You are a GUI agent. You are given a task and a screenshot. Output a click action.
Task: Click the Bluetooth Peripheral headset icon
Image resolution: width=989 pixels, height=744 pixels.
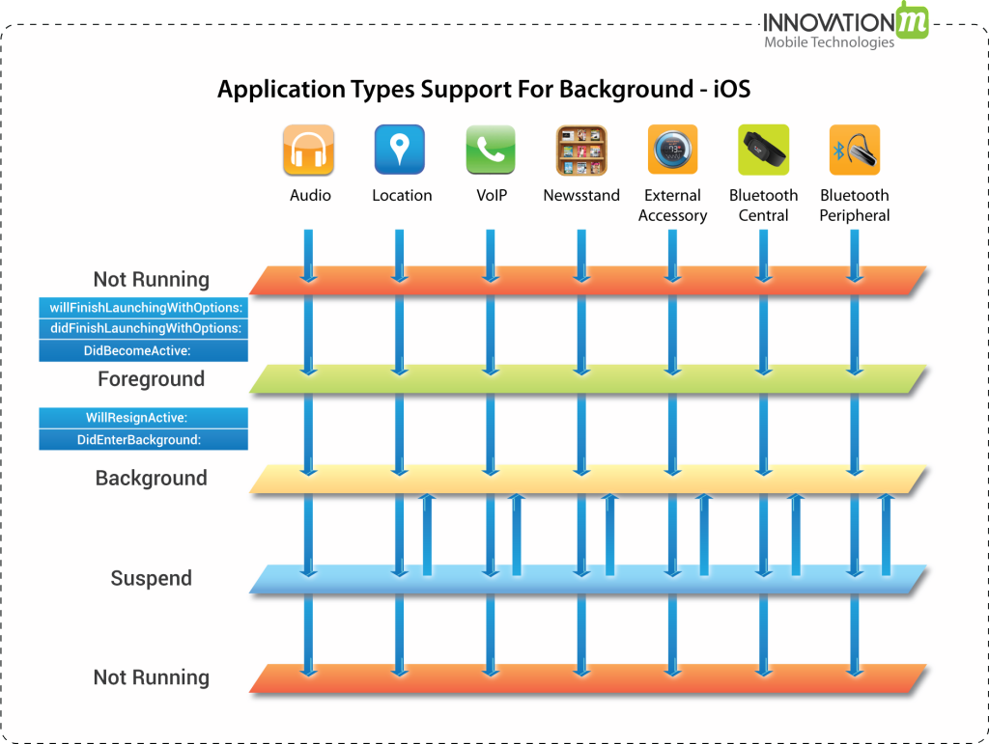(854, 150)
